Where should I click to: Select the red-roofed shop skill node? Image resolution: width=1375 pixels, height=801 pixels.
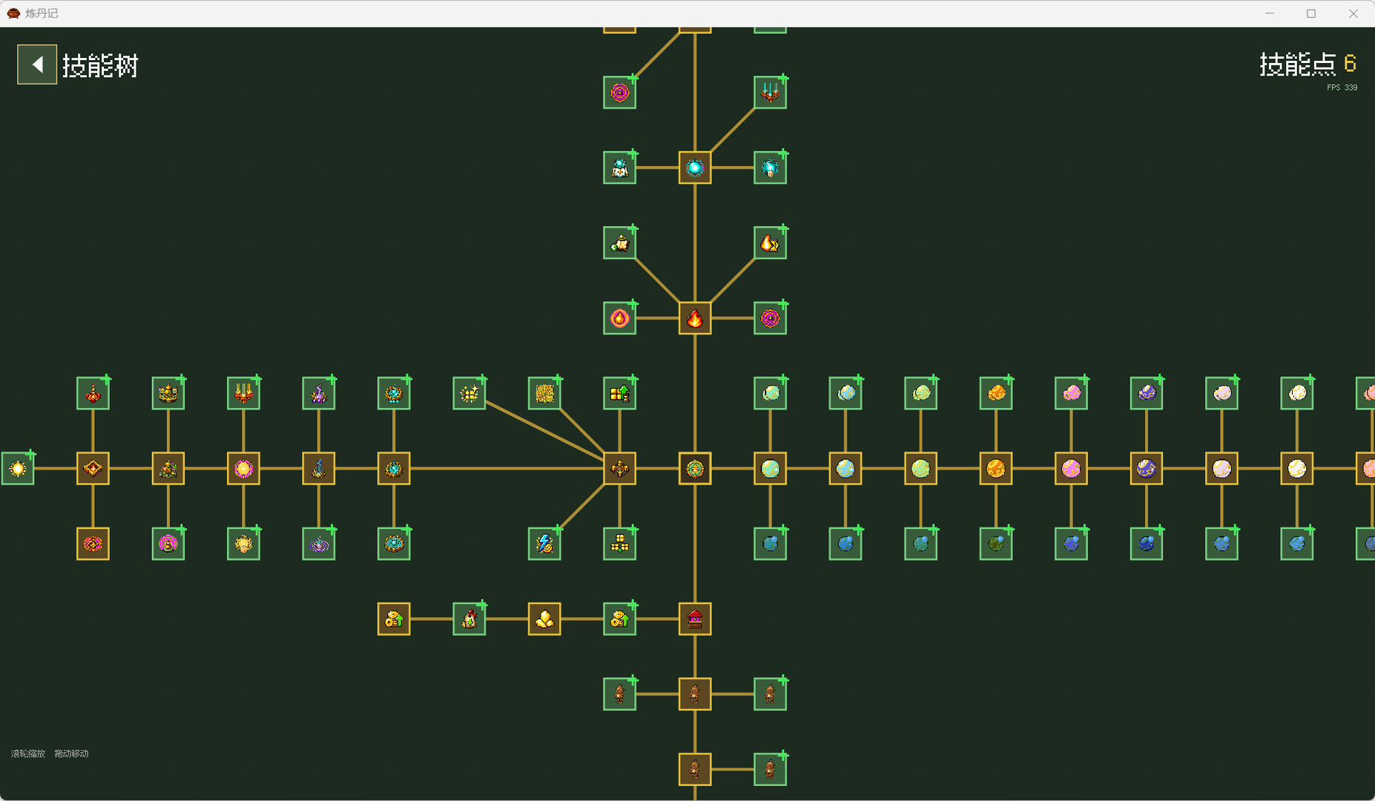tap(695, 619)
